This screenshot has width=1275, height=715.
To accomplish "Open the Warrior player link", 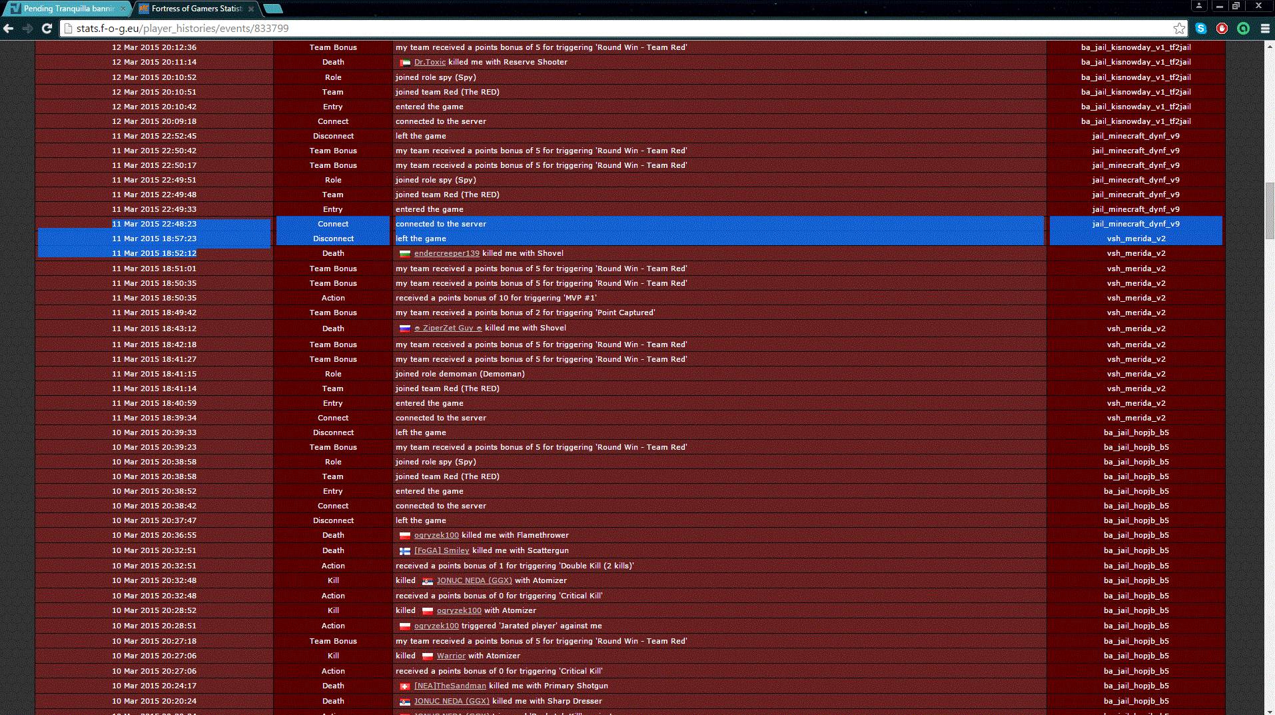I will [x=451, y=656].
